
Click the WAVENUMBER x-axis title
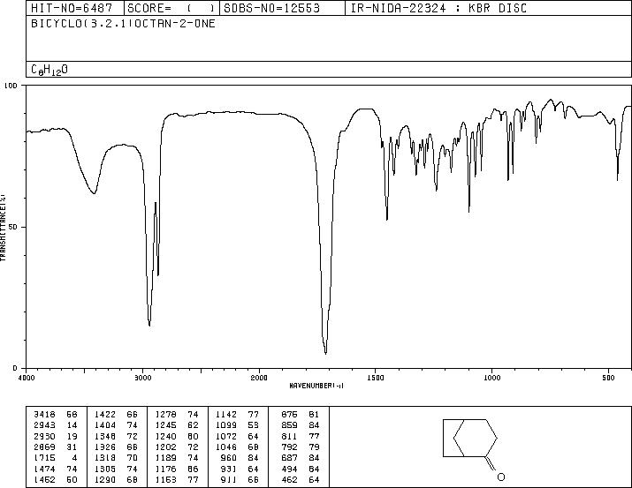point(316,386)
